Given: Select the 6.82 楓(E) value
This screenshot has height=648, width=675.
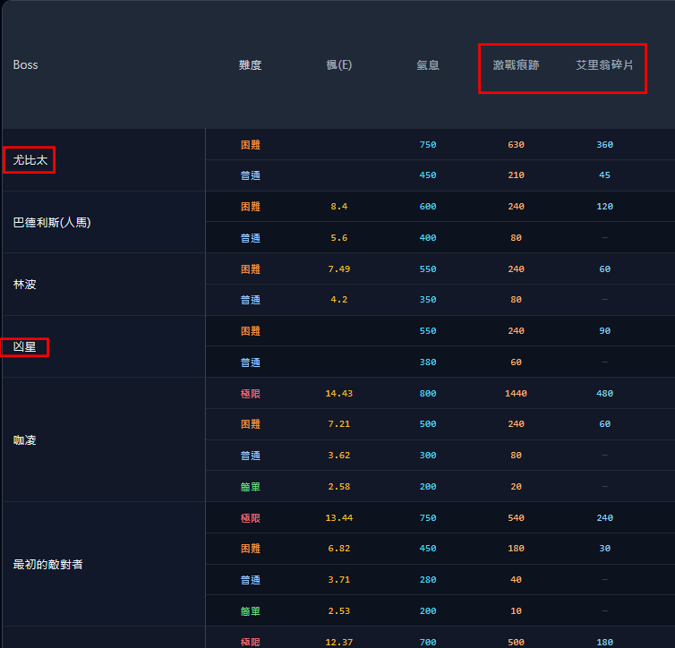Looking at the screenshot, I should 338,549.
